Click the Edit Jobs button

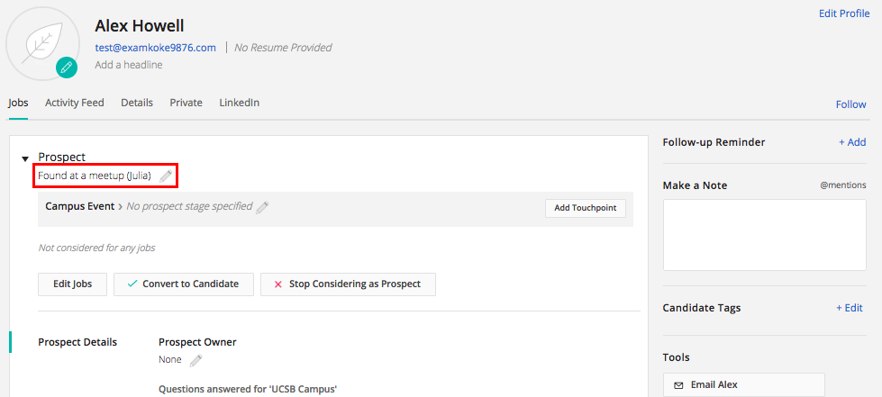coord(73,284)
